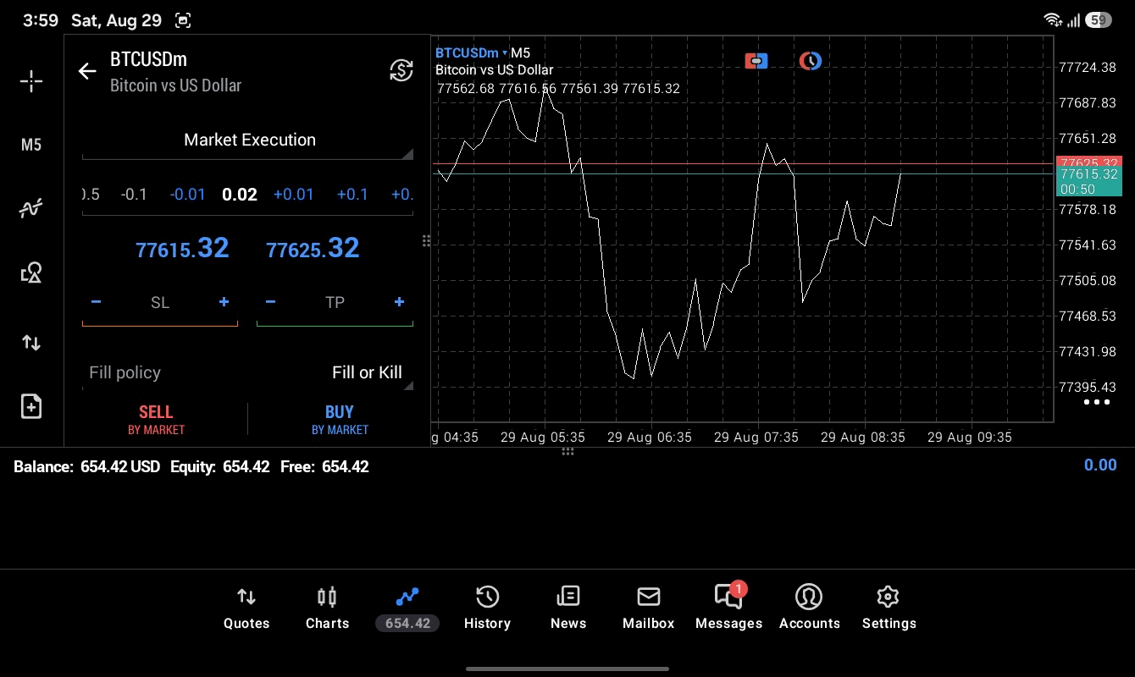1135x677 pixels.
Task: Tap the horizontal drag handle below chart
Action: click(567, 452)
